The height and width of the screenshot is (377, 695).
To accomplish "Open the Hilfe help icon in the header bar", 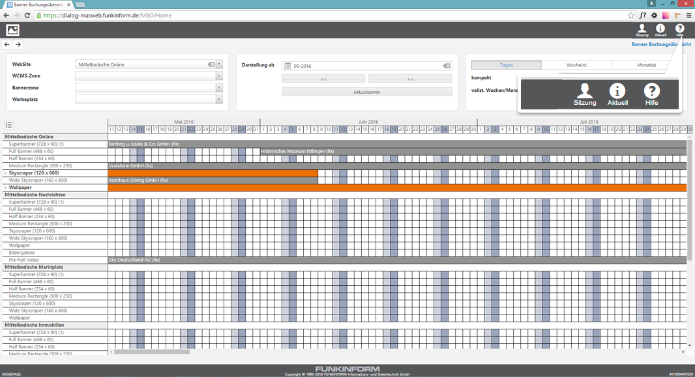I will (x=679, y=30).
